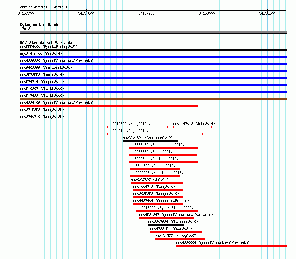This screenshot has width=296, height=259.
Task: Click the black nsv3201891 variant bar
Action: [150, 141]
